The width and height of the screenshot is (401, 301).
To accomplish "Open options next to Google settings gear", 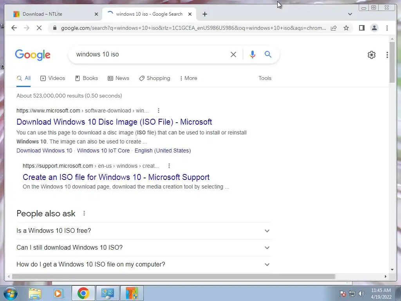I will coord(387,55).
